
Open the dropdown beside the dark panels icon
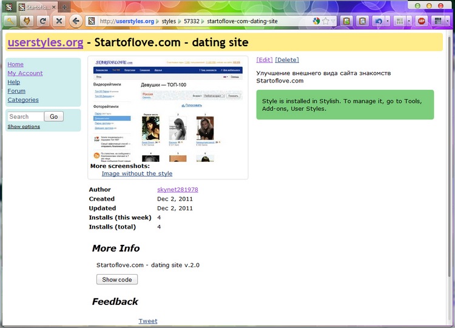click(447, 21)
